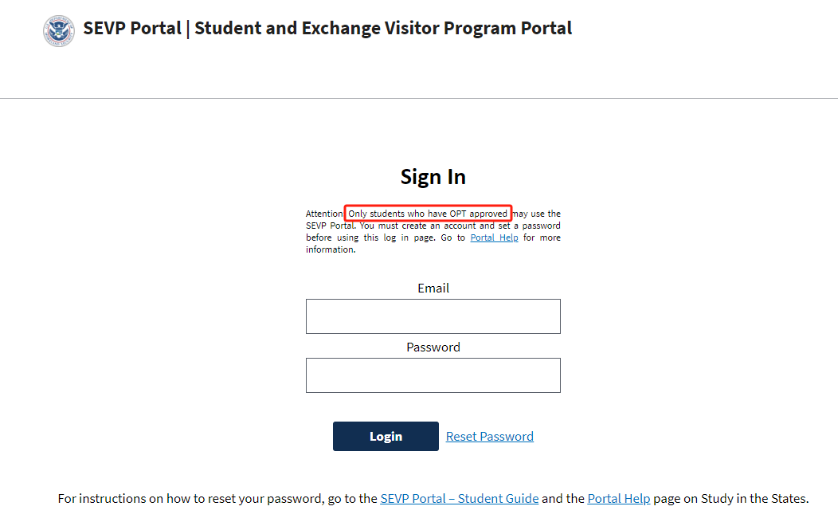Screen dimensions: 838x522
Task: Open Portal Help link inside attention notice
Action: point(495,237)
